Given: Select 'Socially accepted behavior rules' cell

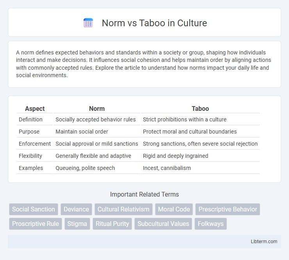Looking at the screenshot, I should coord(97,119).
